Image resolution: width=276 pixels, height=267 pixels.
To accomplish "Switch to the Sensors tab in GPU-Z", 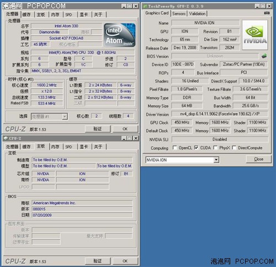I will pyautogui.click(x=179, y=14).
